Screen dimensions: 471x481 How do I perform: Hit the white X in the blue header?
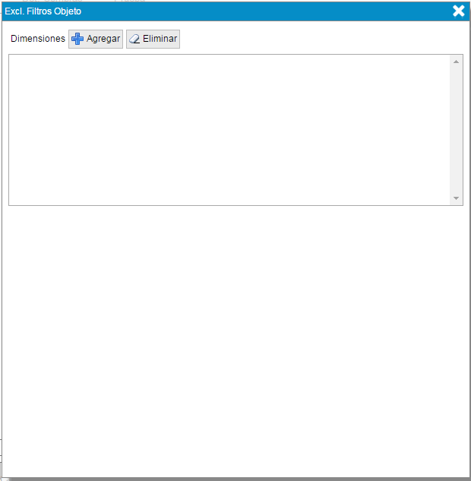[x=458, y=11]
